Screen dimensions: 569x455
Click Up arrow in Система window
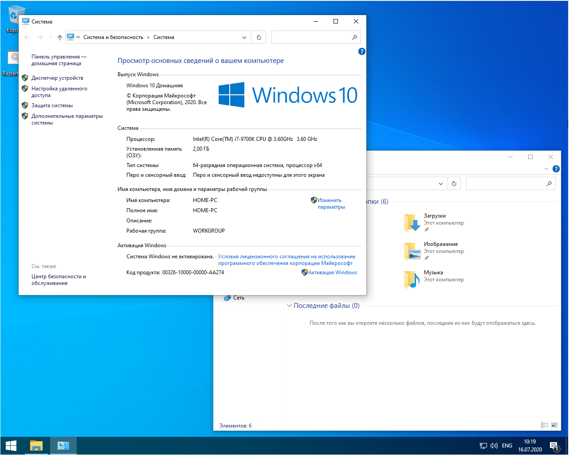60,37
